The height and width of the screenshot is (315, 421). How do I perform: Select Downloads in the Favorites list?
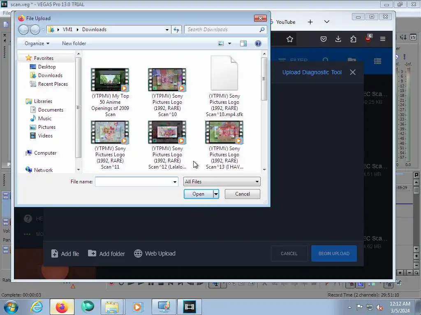pyautogui.click(x=50, y=75)
